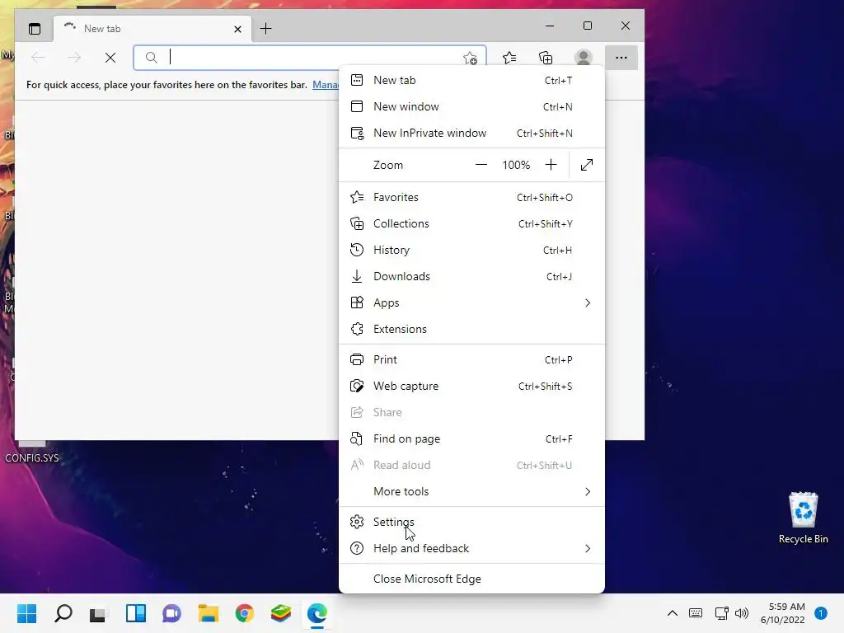This screenshot has height=633, width=844.
Task: Open Downloads from the menu
Action: coord(471,276)
